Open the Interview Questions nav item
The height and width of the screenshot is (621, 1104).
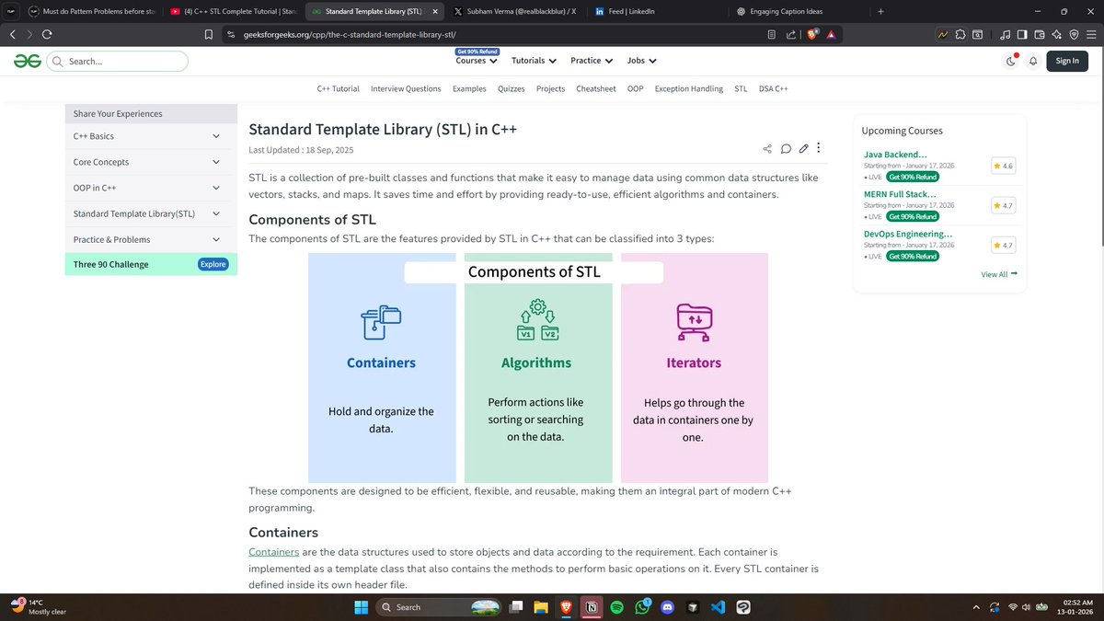pyautogui.click(x=406, y=89)
